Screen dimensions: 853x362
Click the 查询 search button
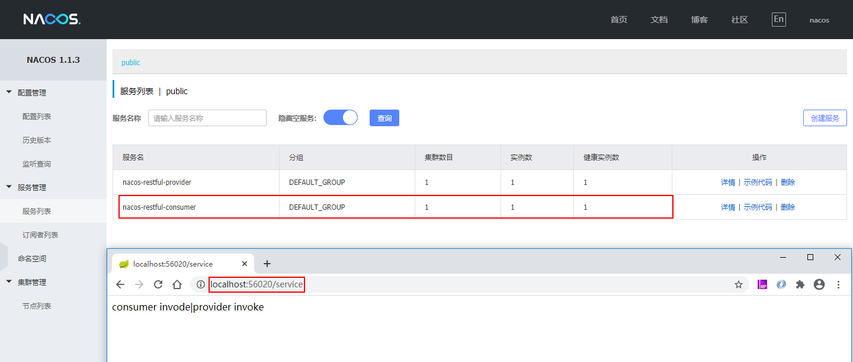tap(384, 118)
